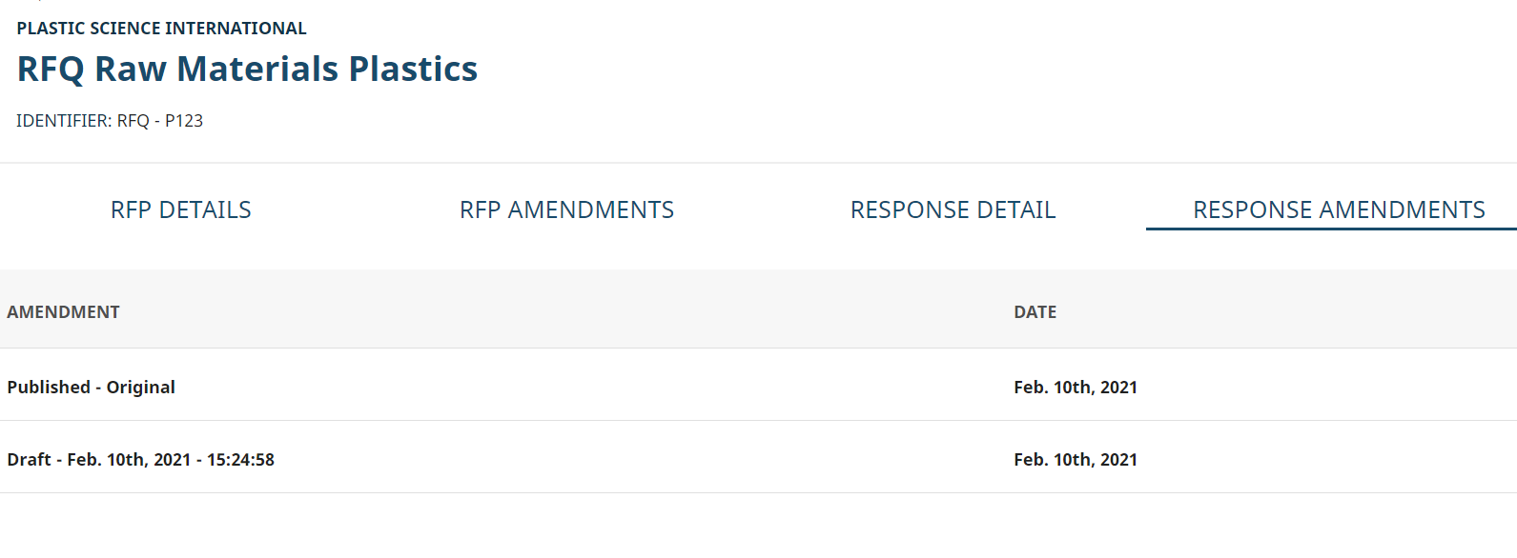Viewport: 1517px width, 558px height.
Task: Click the RFQ - P123 identifier value
Action: point(160,121)
